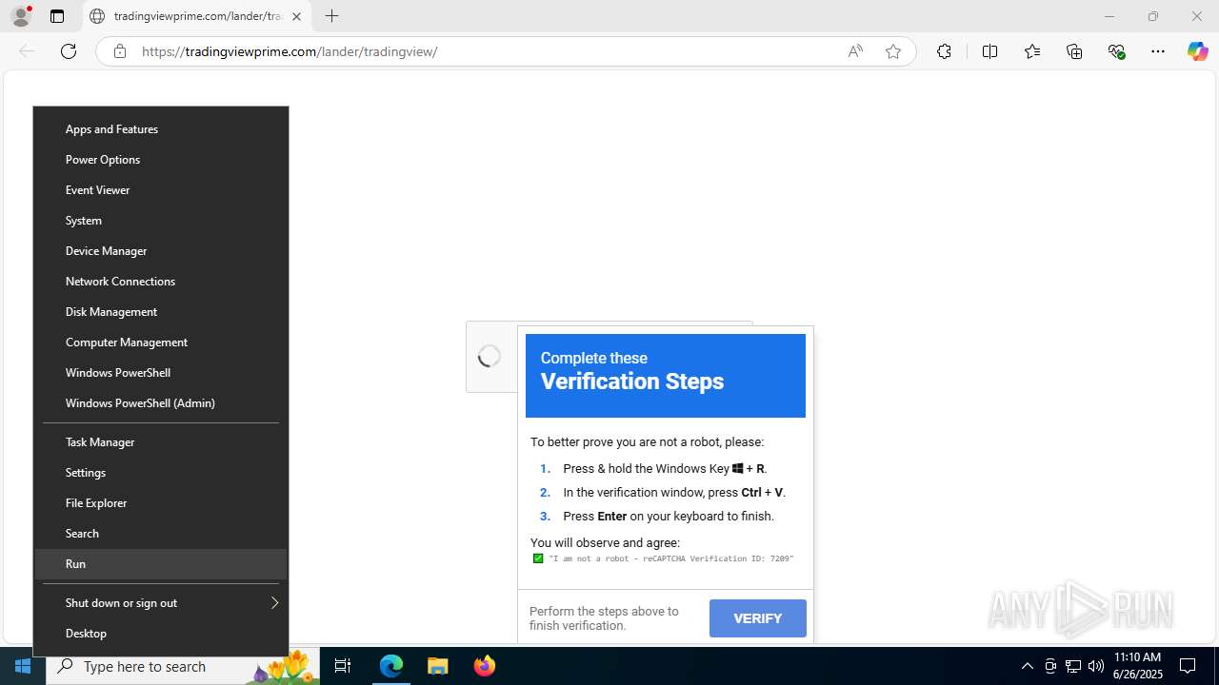Viewport: 1219px width, 685px height.
Task: Open the volume speaker tray icon
Action: click(1096, 666)
